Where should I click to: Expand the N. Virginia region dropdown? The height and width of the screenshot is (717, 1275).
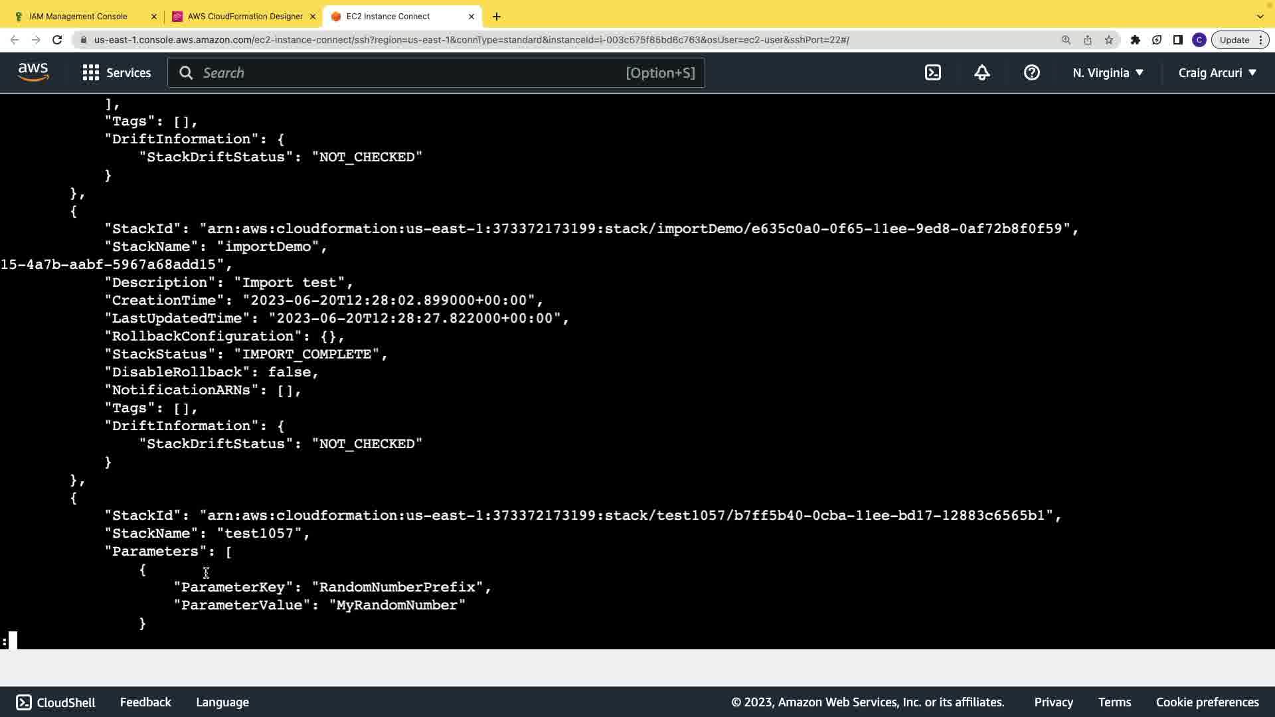pos(1108,73)
